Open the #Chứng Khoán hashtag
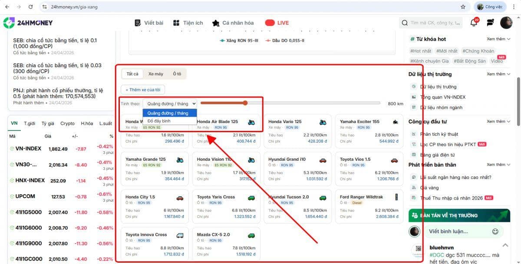This screenshot has width=521, height=264. pos(478,51)
